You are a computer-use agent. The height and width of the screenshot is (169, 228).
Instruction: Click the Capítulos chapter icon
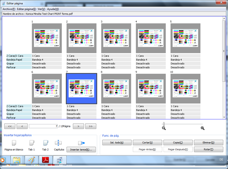[x=58, y=143]
